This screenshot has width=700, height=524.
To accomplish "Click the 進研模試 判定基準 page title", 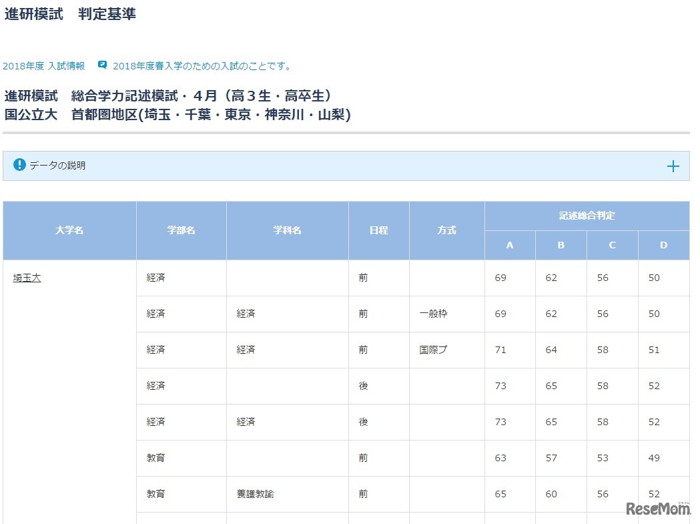I will click(70, 14).
